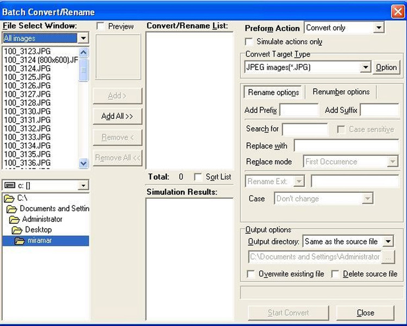Click the Close button
407x326 pixels.
pos(365,313)
